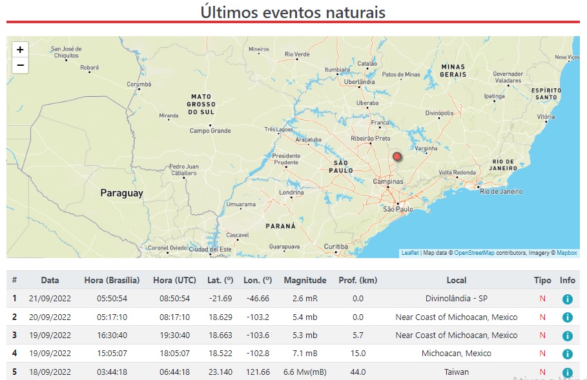Open the Mapbox attribution link

click(566, 253)
